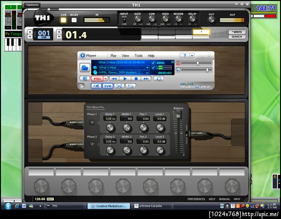Click the question mark help button
Image resolution: width=281 pixels, height=219 pixels.
[x=185, y=56]
